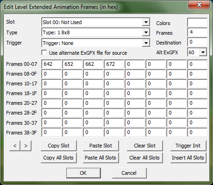Select frame field containing 642

coord(51,64)
